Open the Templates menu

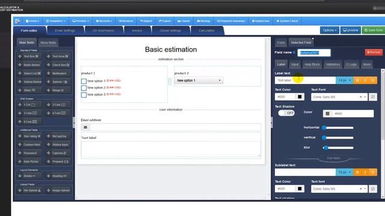pos(56,21)
